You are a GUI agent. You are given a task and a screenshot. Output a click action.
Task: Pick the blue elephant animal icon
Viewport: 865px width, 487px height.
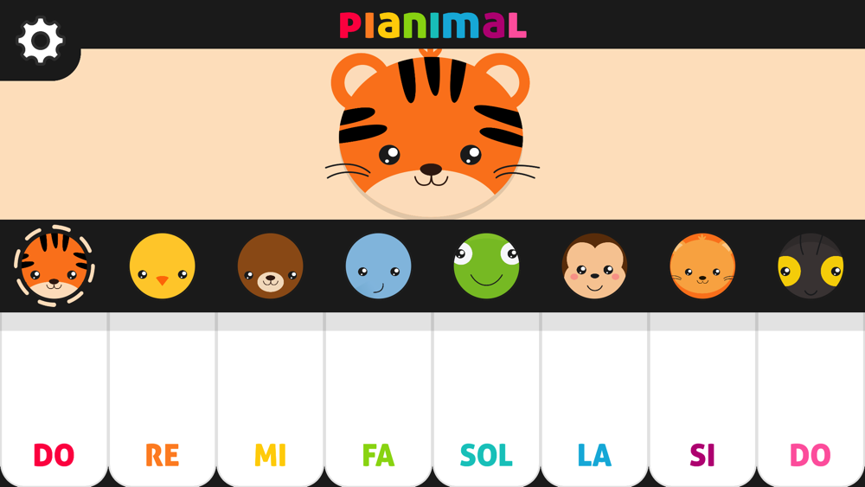click(x=379, y=266)
